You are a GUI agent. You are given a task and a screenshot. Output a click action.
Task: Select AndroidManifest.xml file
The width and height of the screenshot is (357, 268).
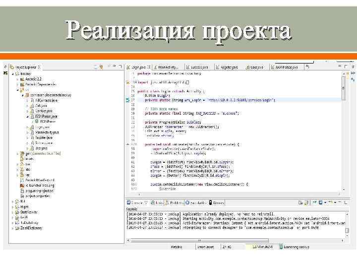(40, 180)
